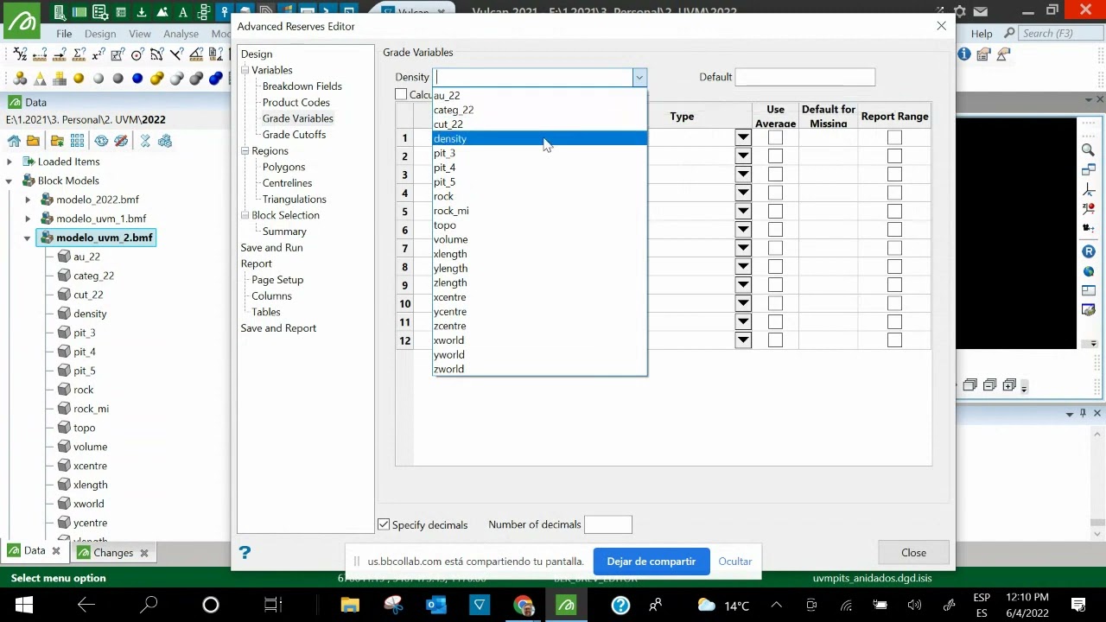Toggle Use Average checkbox in row 5
Screen dimensions: 1106x622
(775, 212)
